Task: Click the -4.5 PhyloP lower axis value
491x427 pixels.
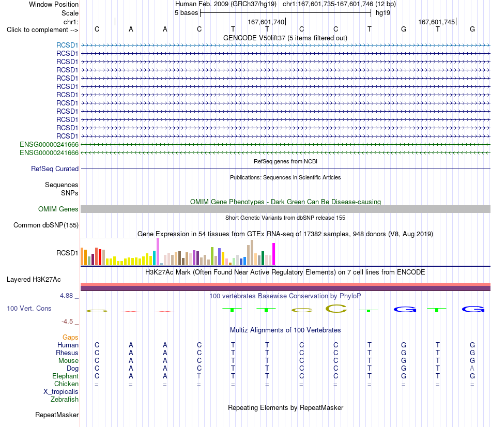Action: (67, 322)
